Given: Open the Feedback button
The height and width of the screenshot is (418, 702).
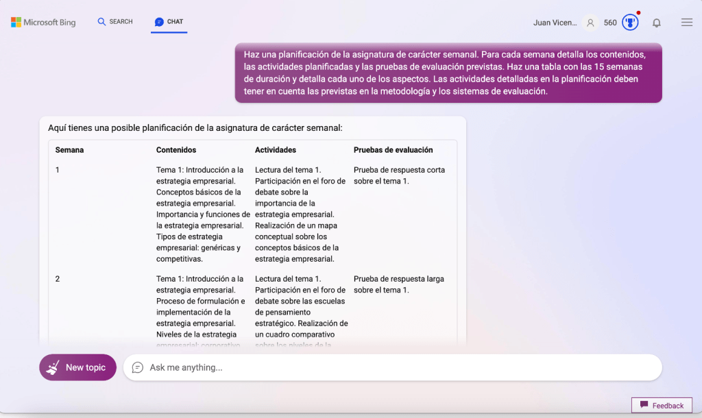Looking at the screenshot, I should click(x=662, y=405).
